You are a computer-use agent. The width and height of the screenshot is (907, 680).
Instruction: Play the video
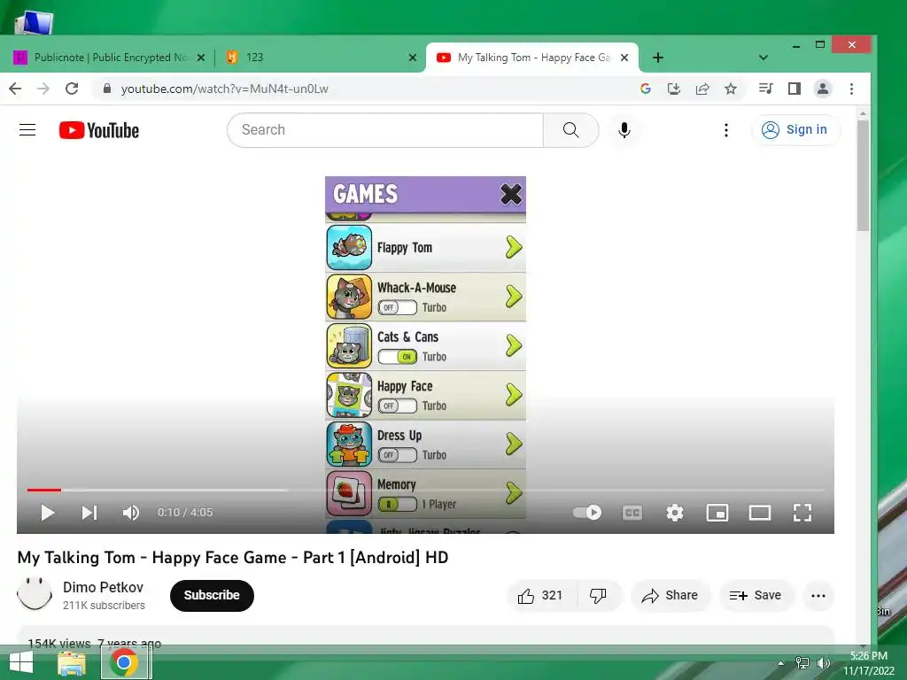click(x=48, y=513)
